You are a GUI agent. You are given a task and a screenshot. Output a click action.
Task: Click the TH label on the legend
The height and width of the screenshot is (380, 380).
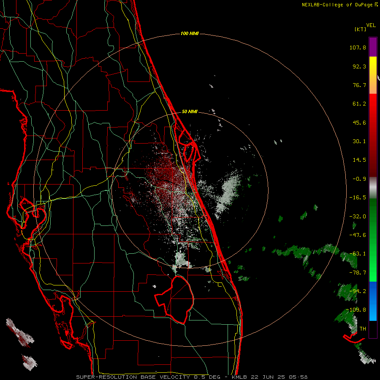(363, 329)
